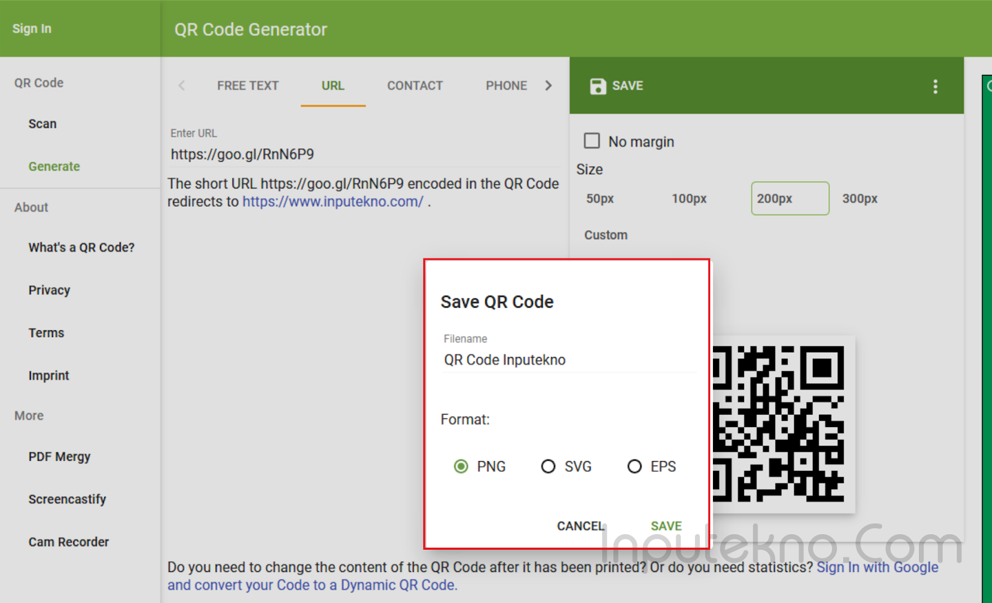Switch to the CONTACT tab

[414, 86]
